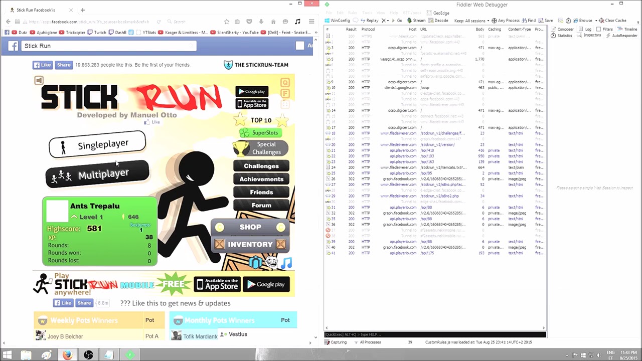Screen dimensions: 642x361
Task: Switch to Log tab in Fiddler
Action: tap(585, 29)
